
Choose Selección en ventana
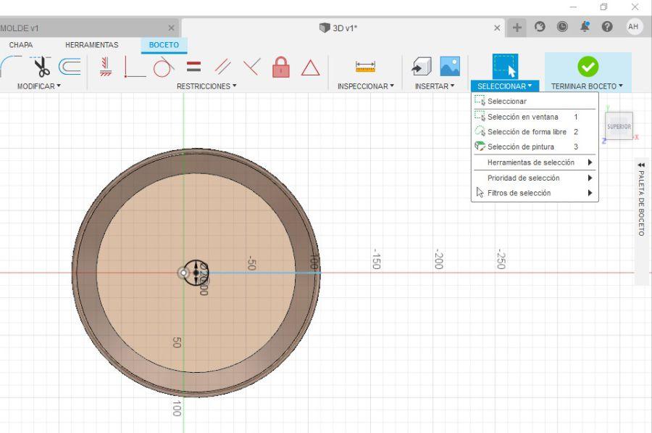click(x=535, y=117)
